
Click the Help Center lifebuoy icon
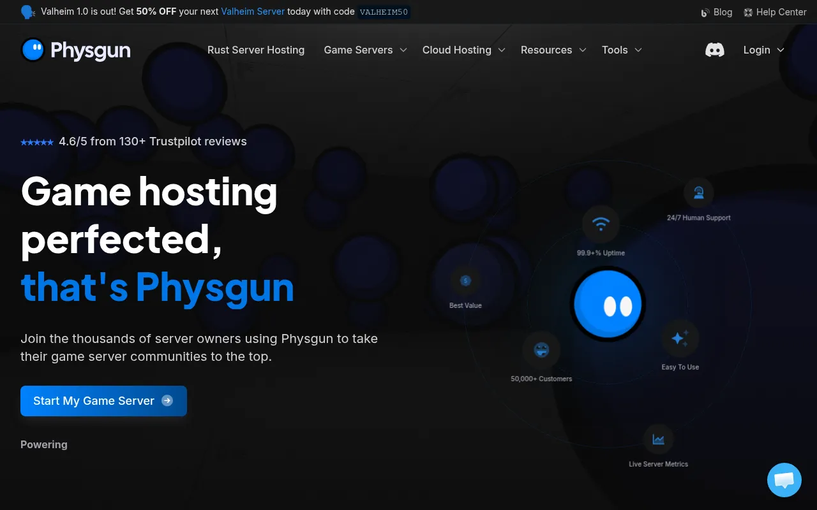click(x=748, y=12)
